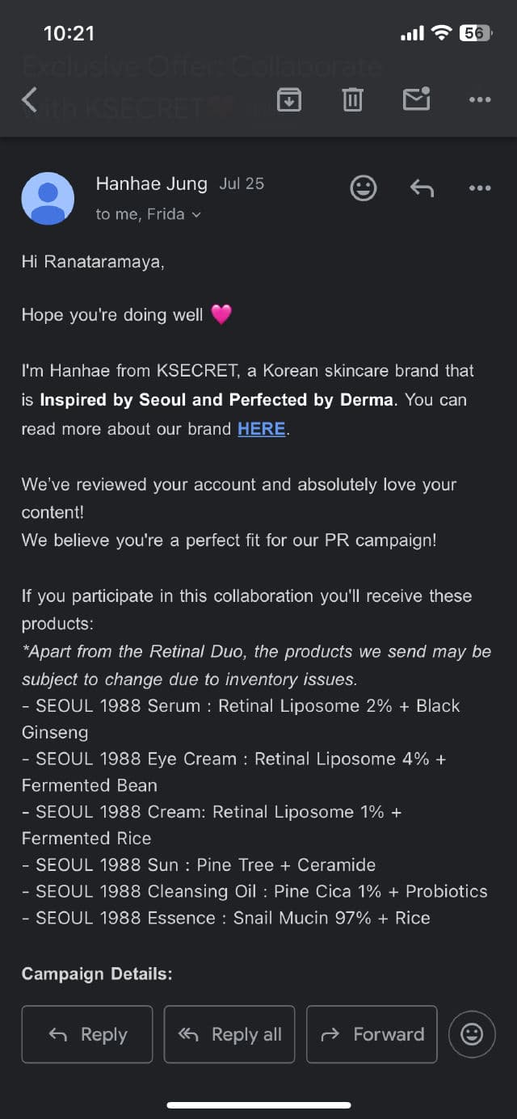Archive this email
Viewport: 517px width, 1119px height.
coord(288,99)
